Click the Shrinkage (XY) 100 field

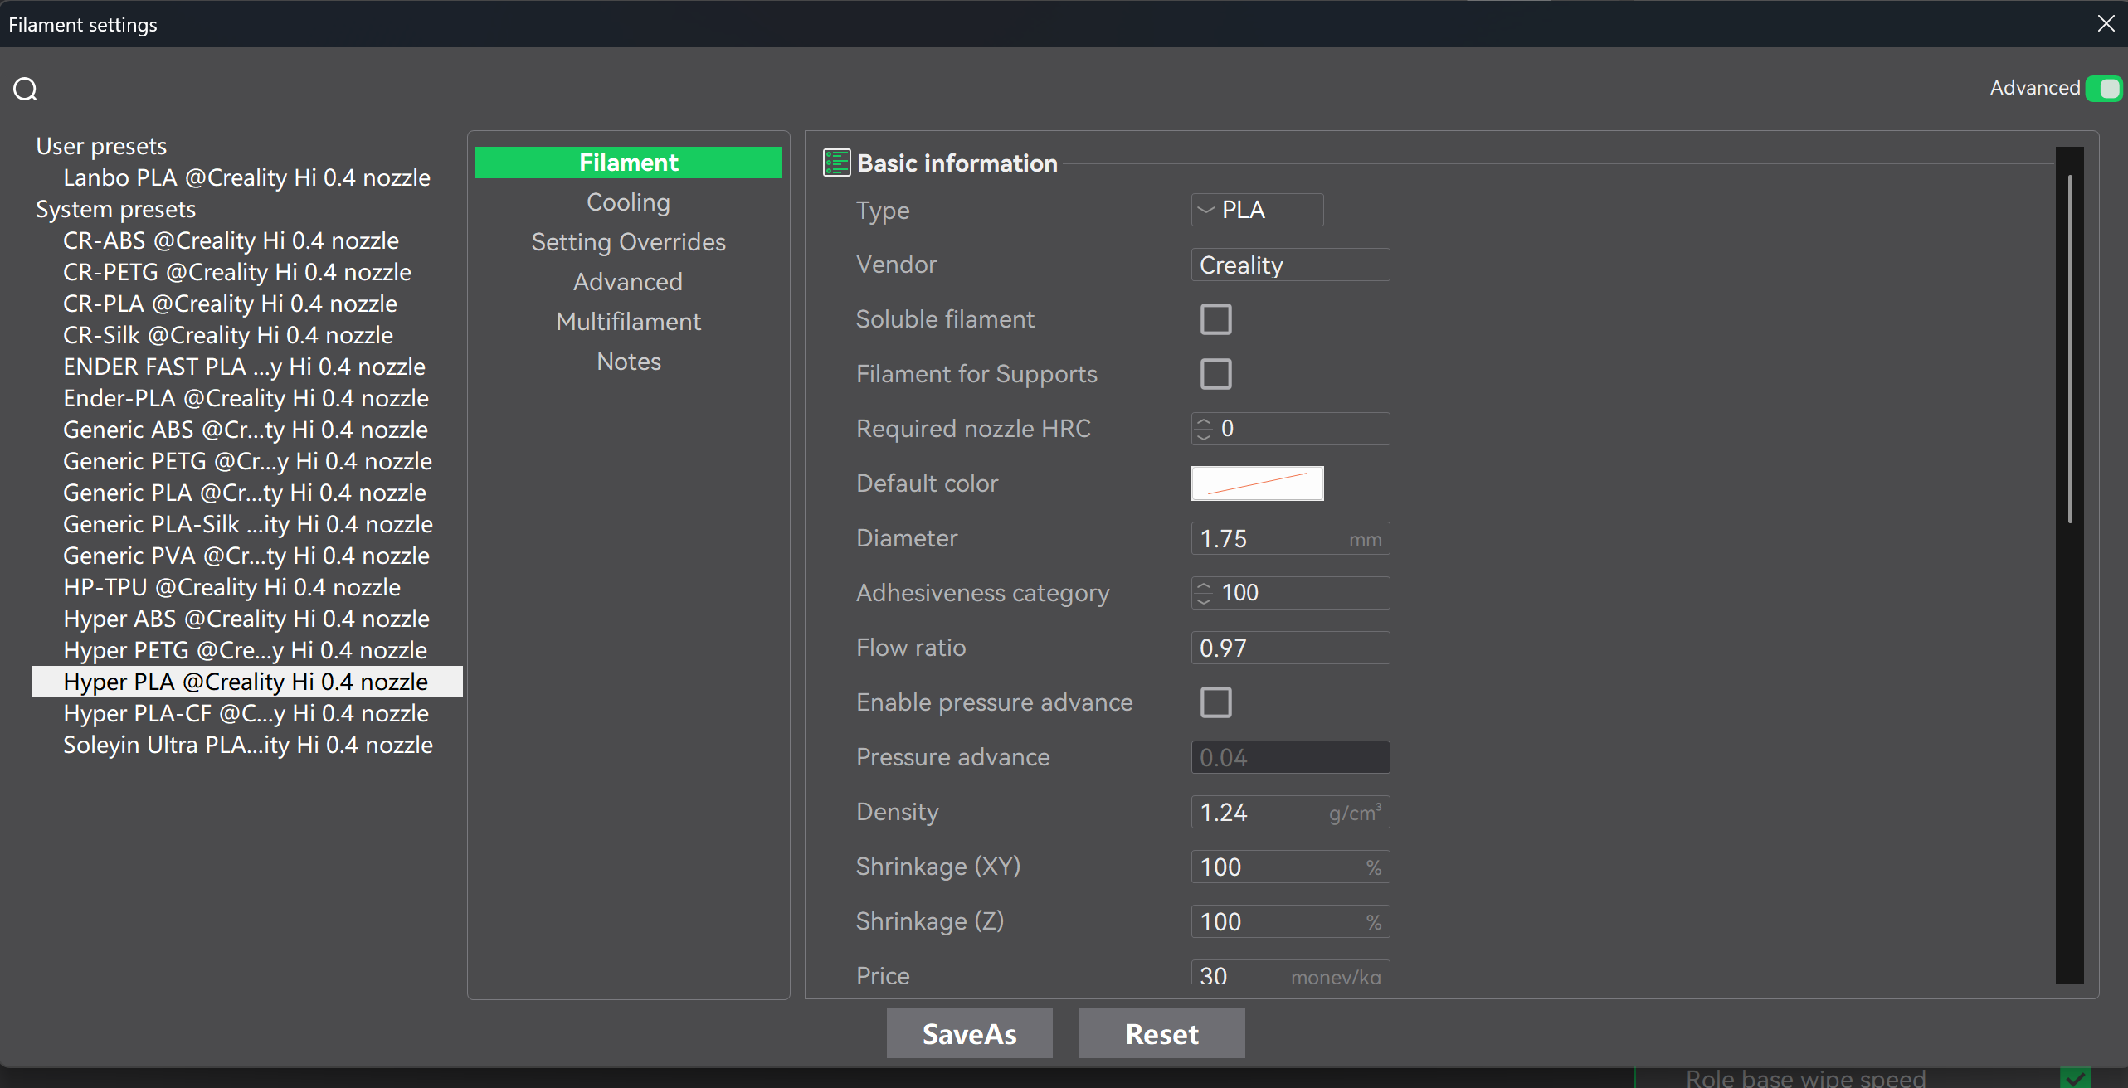(x=1290, y=867)
